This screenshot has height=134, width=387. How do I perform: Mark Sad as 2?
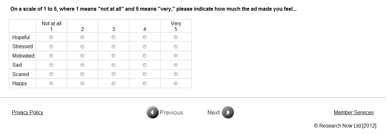pyautogui.click(x=82, y=65)
